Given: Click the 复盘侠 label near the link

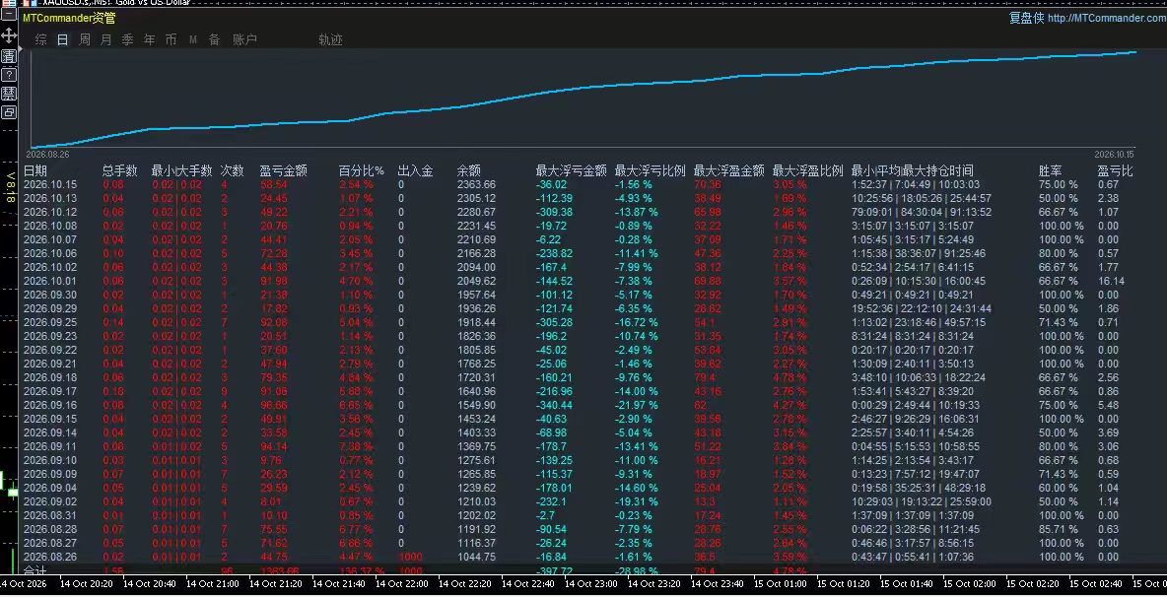Looking at the screenshot, I should coord(1026,19).
